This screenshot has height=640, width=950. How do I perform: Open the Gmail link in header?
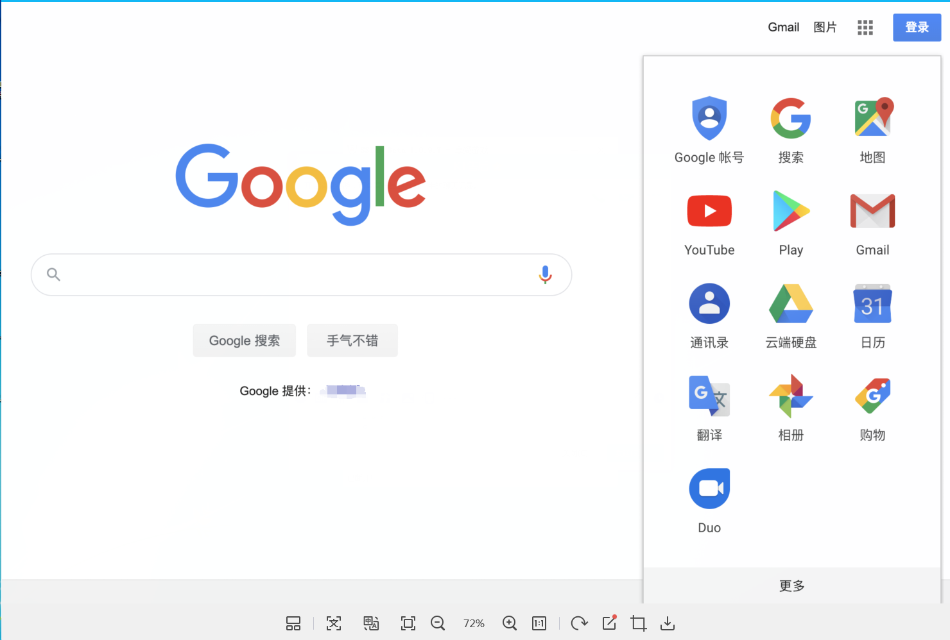tap(784, 27)
